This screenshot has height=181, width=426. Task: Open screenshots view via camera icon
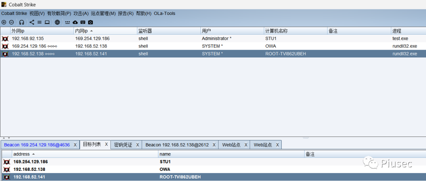(90, 22)
